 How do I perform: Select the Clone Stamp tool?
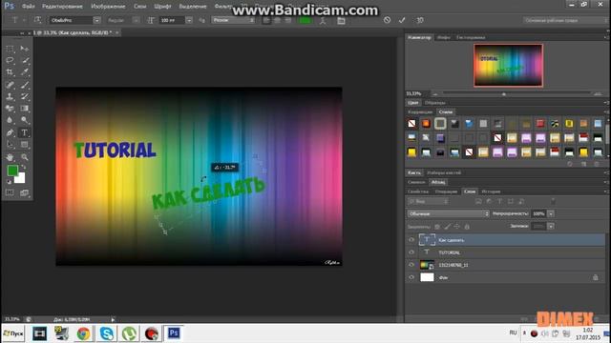10,96
